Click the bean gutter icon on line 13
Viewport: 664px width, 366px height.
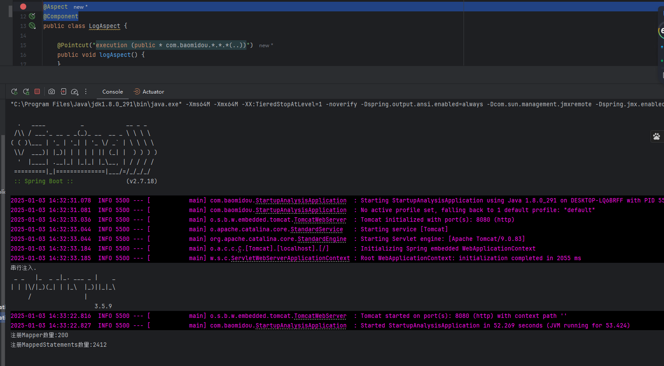tap(32, 26)
